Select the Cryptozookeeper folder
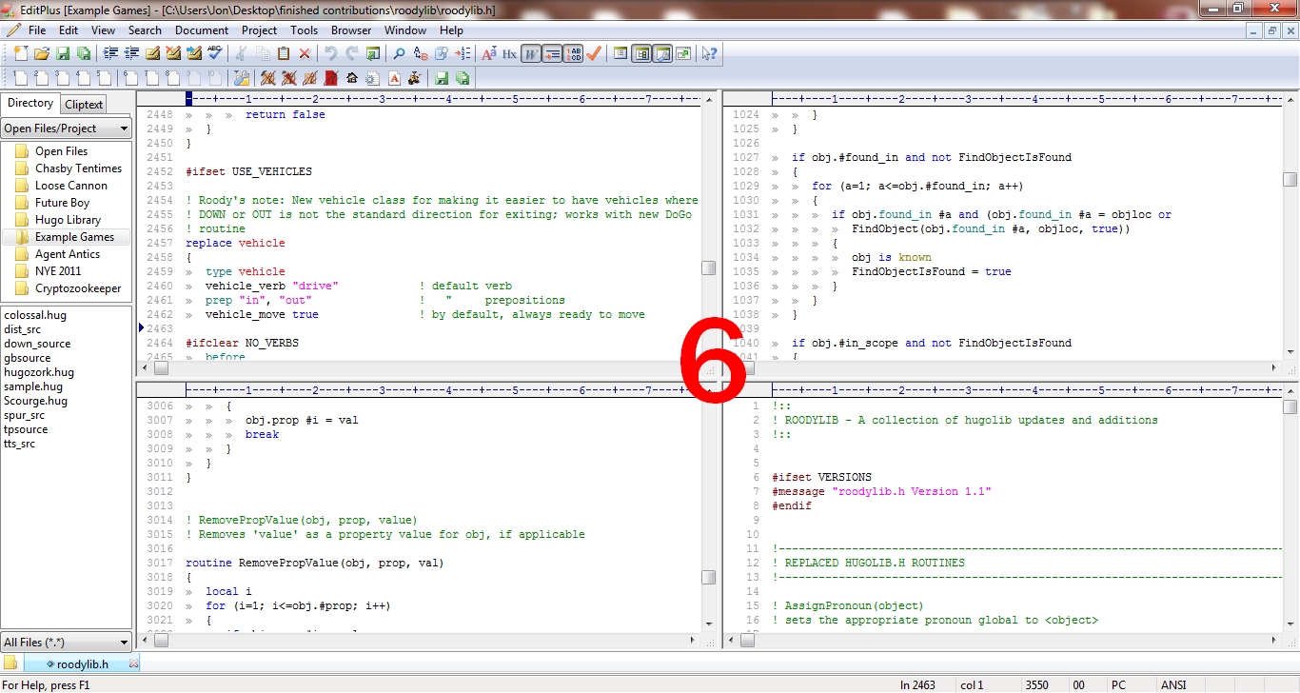This screenshot has width=1300, height=693. click(x=78, y=288)
